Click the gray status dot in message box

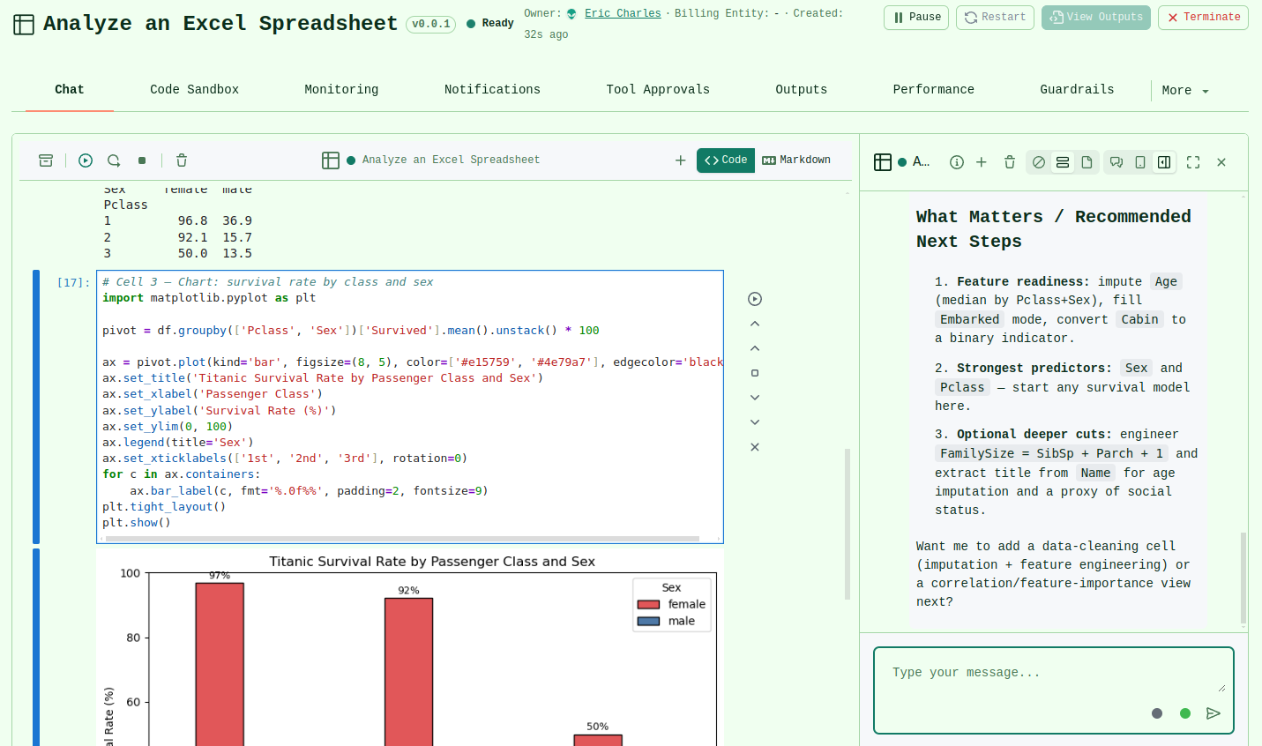(1157, 713)
